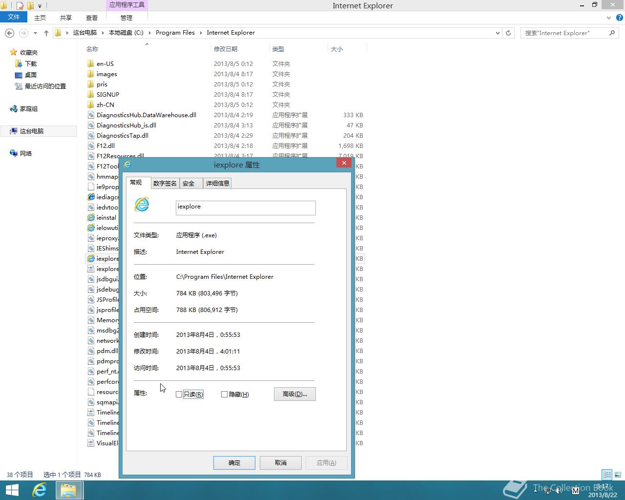Check the 只读 (read-only) checkbox

coord(179,394)
